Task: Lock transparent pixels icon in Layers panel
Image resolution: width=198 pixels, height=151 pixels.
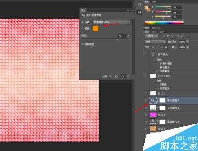Action: [x=153, y=47]
